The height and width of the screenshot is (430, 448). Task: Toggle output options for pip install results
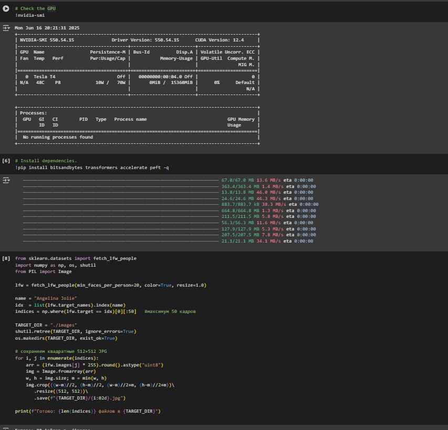(6, 180)
